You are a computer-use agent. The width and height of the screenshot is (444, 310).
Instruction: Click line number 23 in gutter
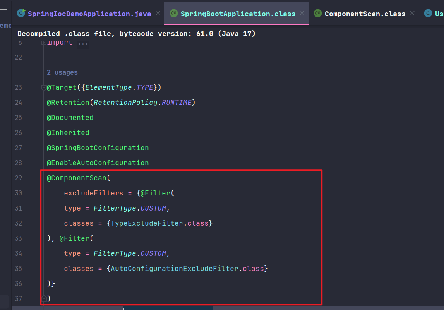(x=19, y=87)
